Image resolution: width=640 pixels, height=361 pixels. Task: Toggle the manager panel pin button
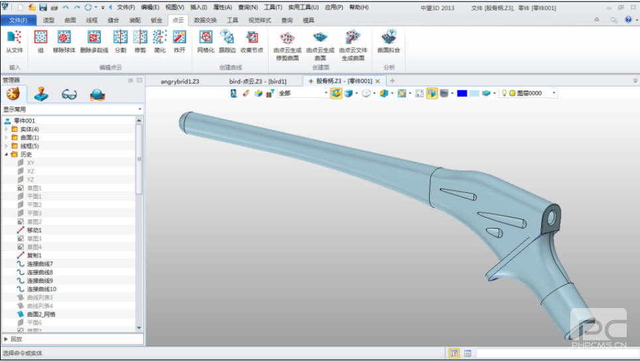tap(131, 80)
